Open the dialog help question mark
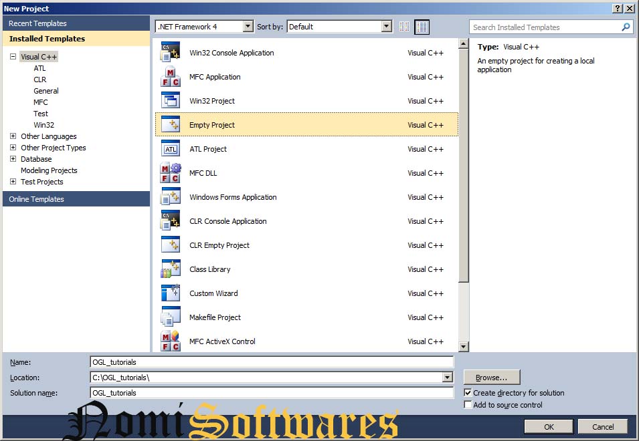Image resolution: width=639 pixels, height=441 pixels. 618,9
